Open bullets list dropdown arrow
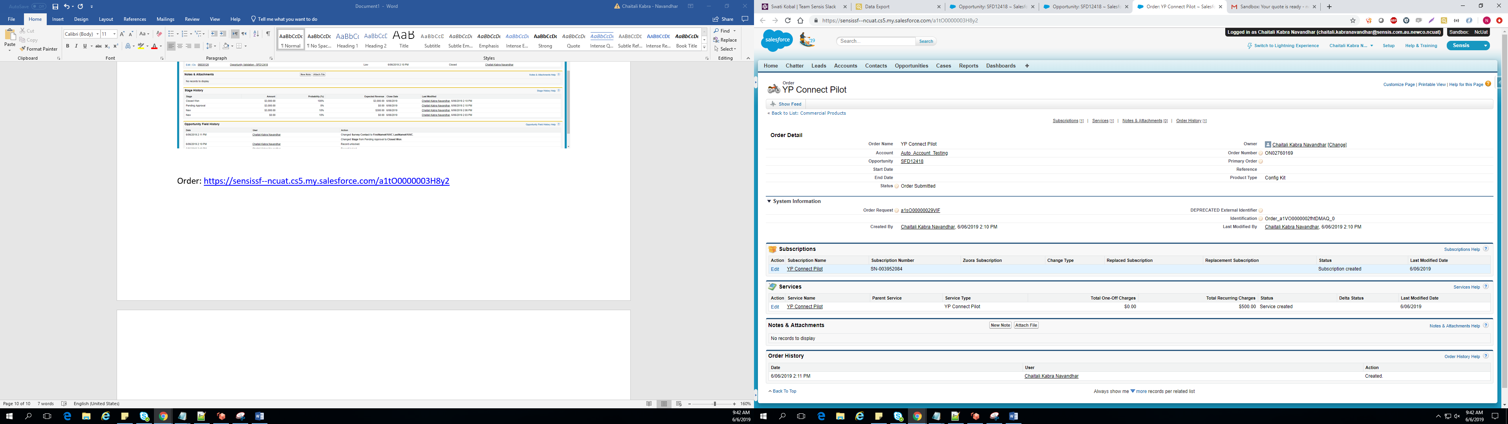Screen dimensions: 1508x424 coord(179,34)
